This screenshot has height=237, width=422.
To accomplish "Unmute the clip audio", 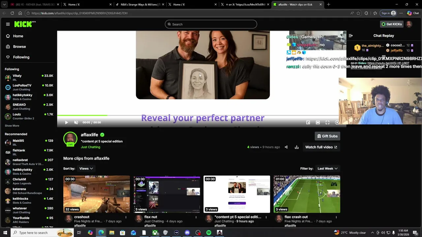I will 76,122.
